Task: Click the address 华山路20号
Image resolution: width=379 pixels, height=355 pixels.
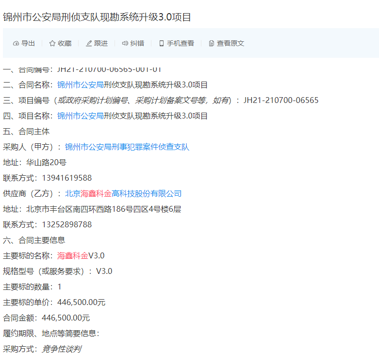Action: (47, 163)
